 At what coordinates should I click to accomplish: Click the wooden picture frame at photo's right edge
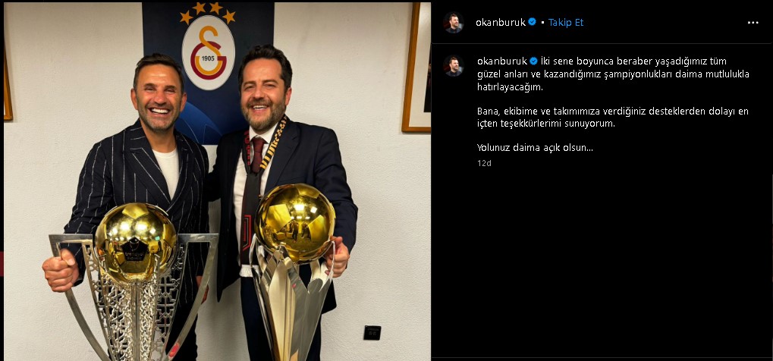click(x=416, y=67)
